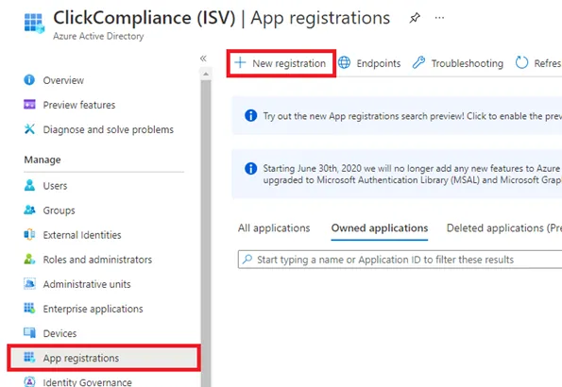Image resolution: width=562 pixels, height=387 pixels.
Task: Click the Endpoints button label
Action: (379, 63)
